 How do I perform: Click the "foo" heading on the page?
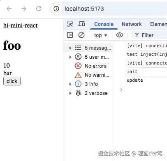point(12,46)
